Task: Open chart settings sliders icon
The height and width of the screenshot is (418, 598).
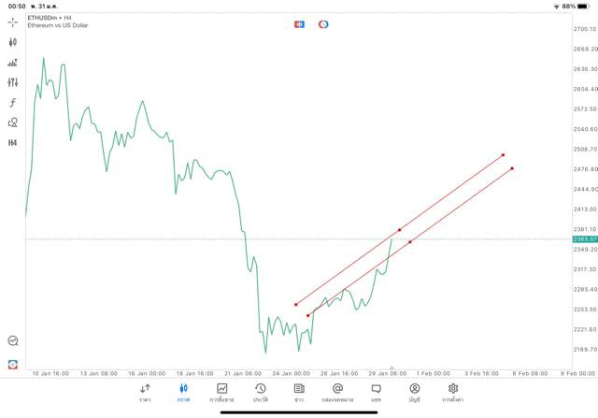Action: pos(12,82)
